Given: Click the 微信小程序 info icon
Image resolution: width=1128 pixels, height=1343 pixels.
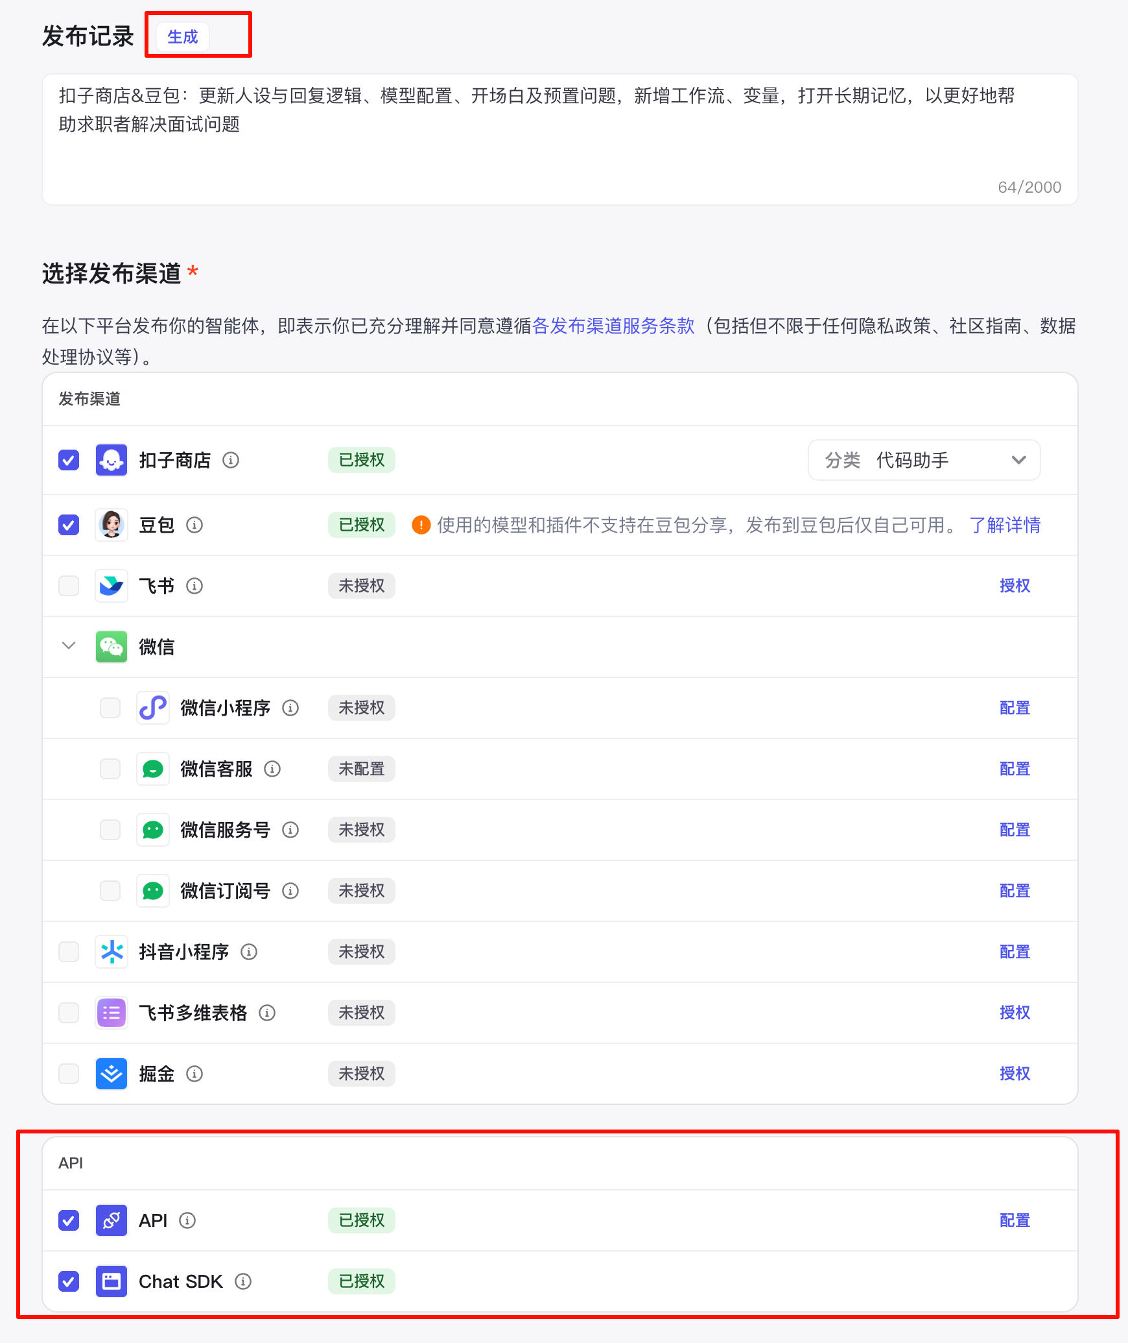Looking at the screenshot, I should [x=290, y=708].
